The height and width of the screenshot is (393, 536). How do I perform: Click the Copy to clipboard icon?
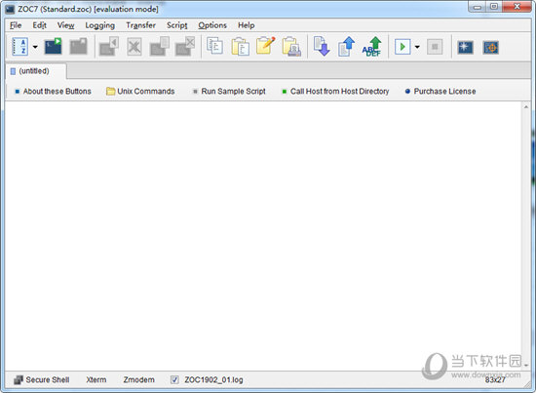pyautogui.click(x=215, y=46)
